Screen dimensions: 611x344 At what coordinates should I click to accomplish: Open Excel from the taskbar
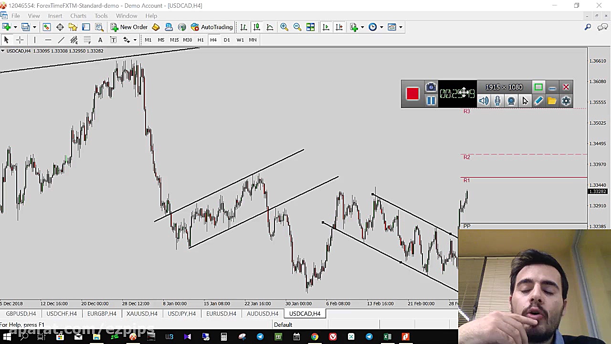[x=387, y=337]
